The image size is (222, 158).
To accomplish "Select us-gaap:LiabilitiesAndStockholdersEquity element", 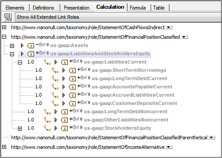I will (100, 54).
